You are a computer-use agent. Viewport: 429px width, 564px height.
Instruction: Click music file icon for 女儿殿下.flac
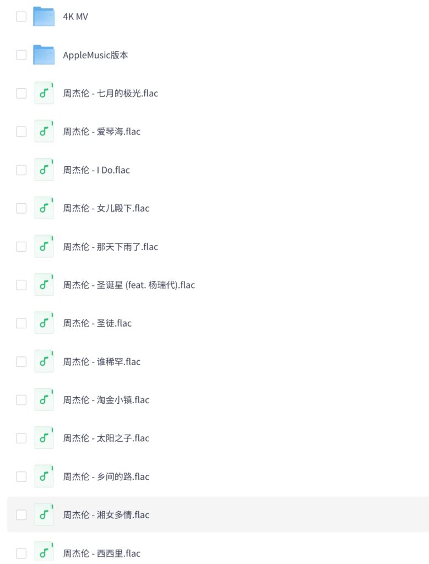[x=44, y=208]
